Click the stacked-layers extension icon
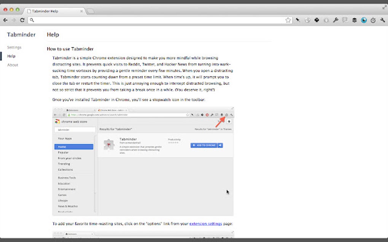The width and height of the screenshot is (388, 242). (354, 20)
